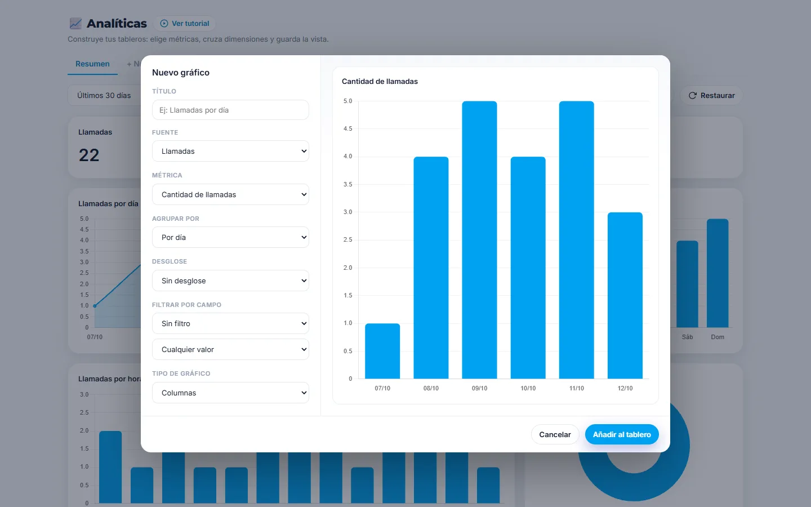The height and width of the screenshot is (507, 811).
Task: Open the Ver tutorial link
Action: [185, 24]
